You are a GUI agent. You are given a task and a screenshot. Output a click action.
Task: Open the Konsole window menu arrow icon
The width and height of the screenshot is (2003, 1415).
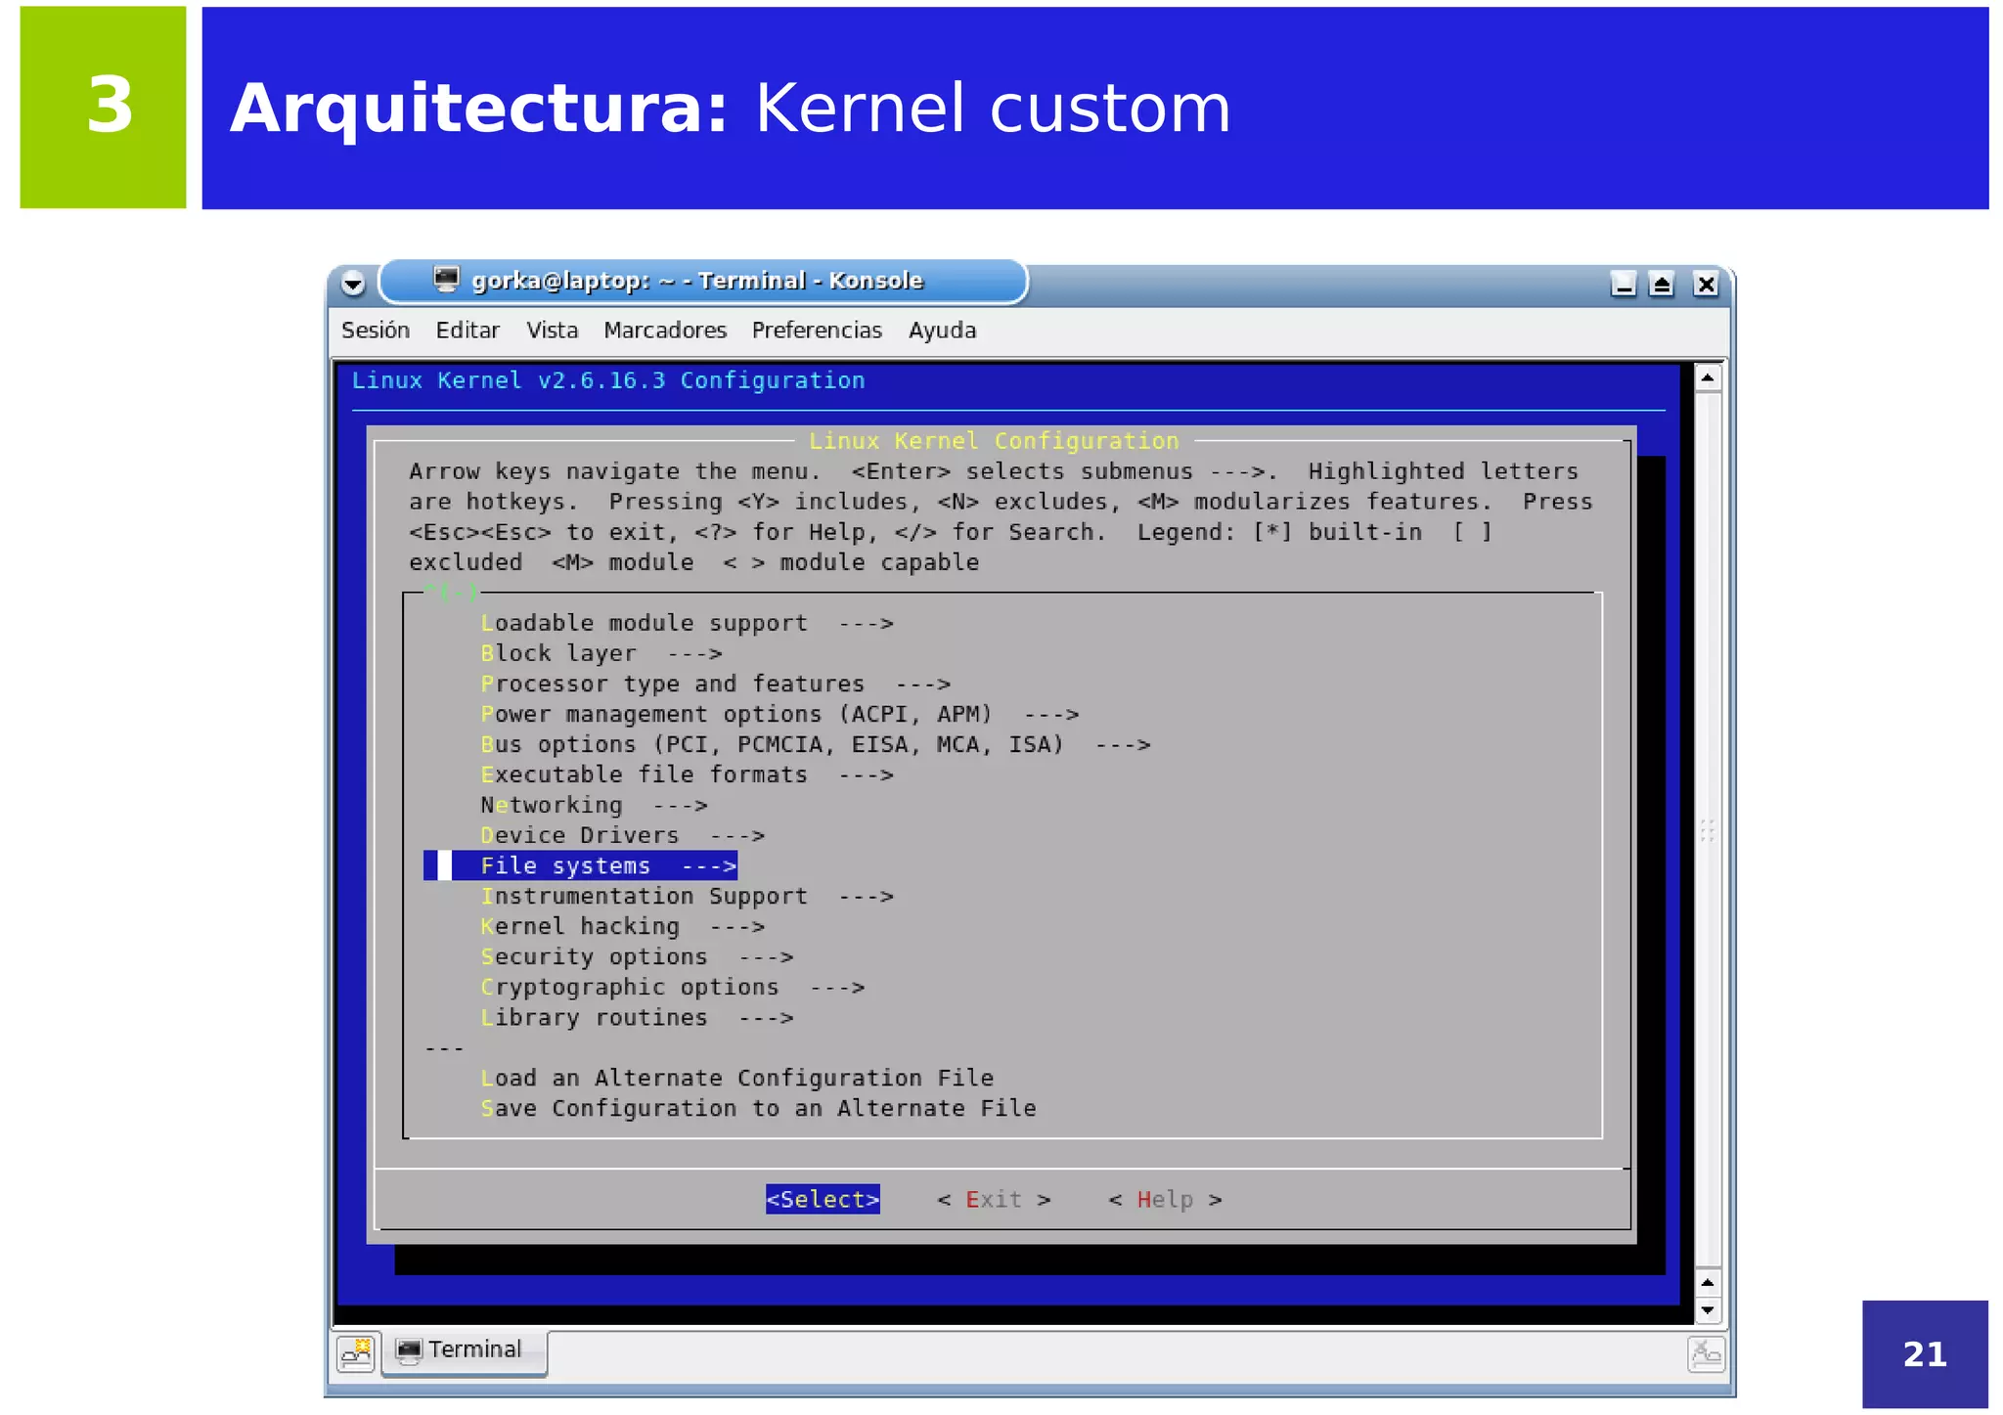pyautogui.click(x=353, y=284)
